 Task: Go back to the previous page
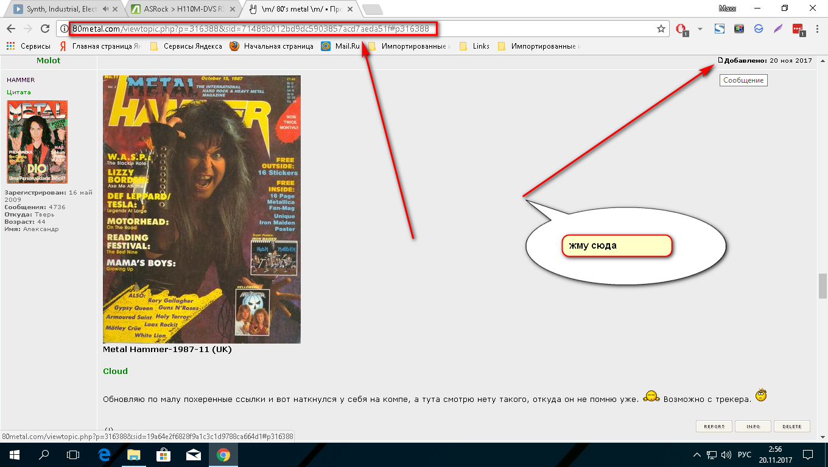pyautogui.click(x=11, y=29)
